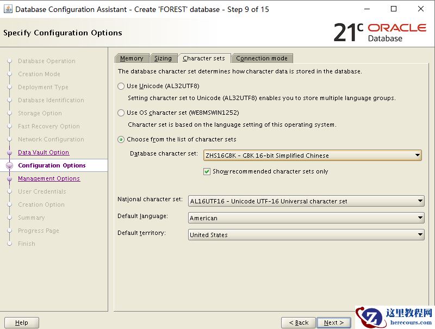The image size is (435, 329).
Task: Click the 'Default language:' label
Action: (142, 216)
